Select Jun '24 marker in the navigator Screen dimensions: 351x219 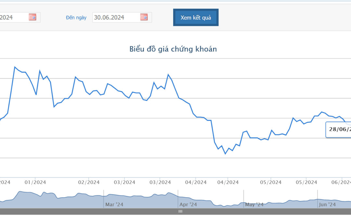pyautogui.click(x=327, y=204)
